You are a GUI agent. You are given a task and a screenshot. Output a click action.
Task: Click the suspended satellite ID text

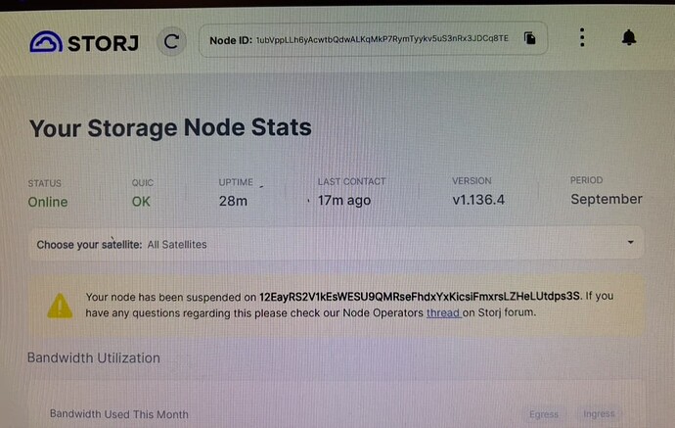[420, 295]
